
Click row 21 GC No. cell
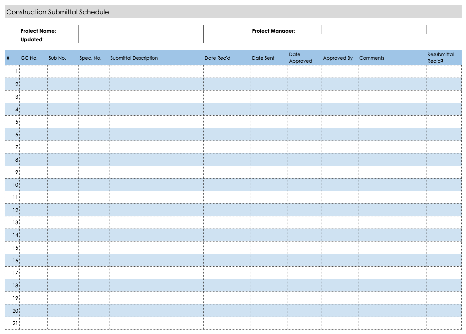click(33, 323)
